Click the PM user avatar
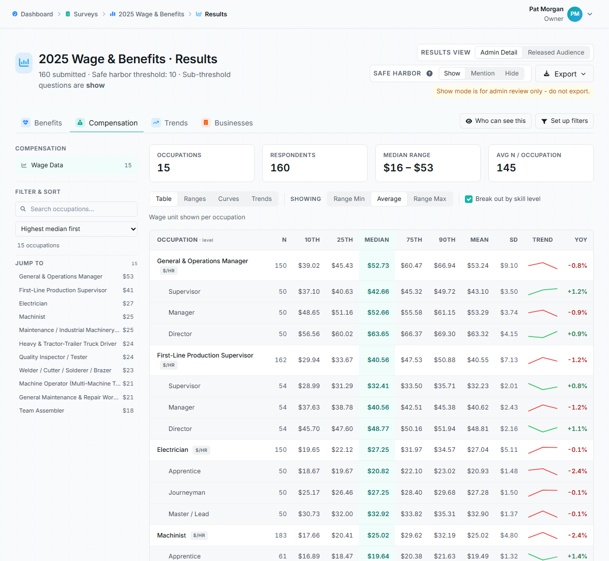This screenshot has height=561, width=609. coord(575,14)
